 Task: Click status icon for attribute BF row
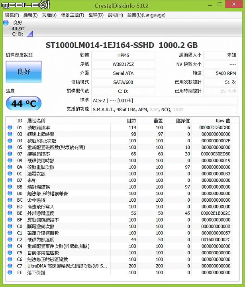10,220
